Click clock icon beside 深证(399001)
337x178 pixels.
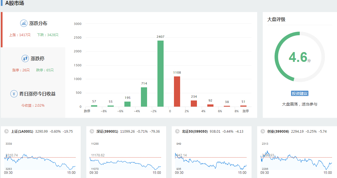pyautogui.click(x=92, y=131)
